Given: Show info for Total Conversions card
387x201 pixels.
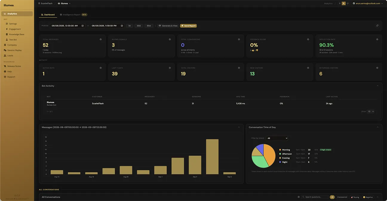Looking at the screenshot, I should click(x=239, y=39).
